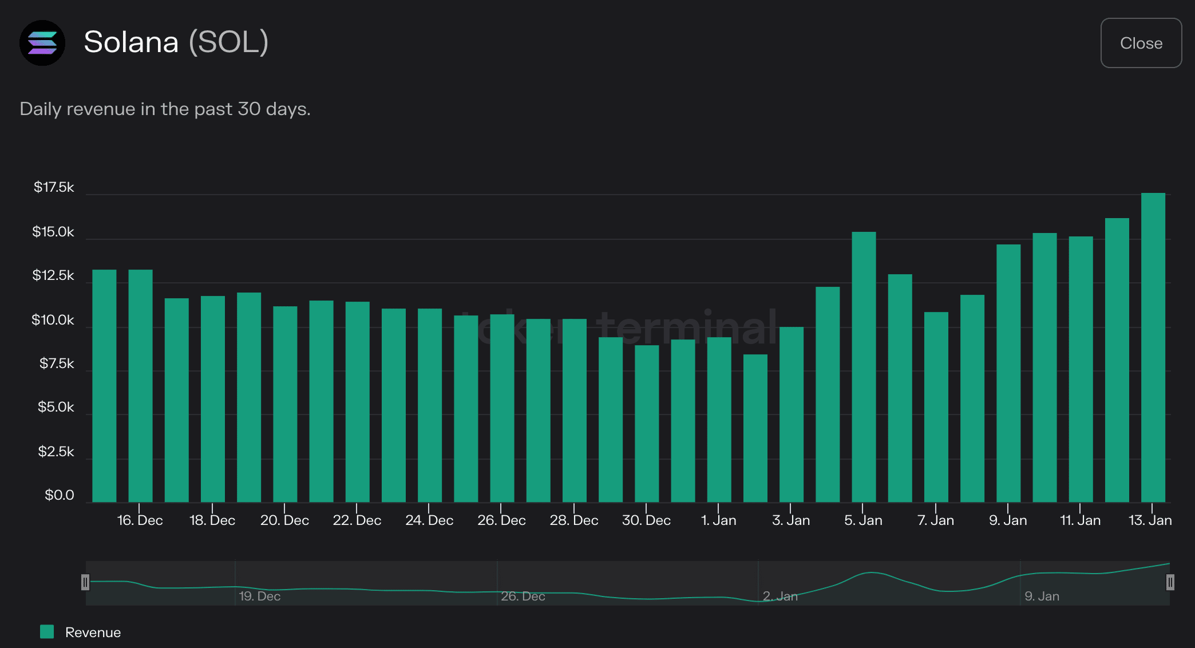Click '26. Dec' marker in range navigator
1195x648 pixels.
click(523, 596)
